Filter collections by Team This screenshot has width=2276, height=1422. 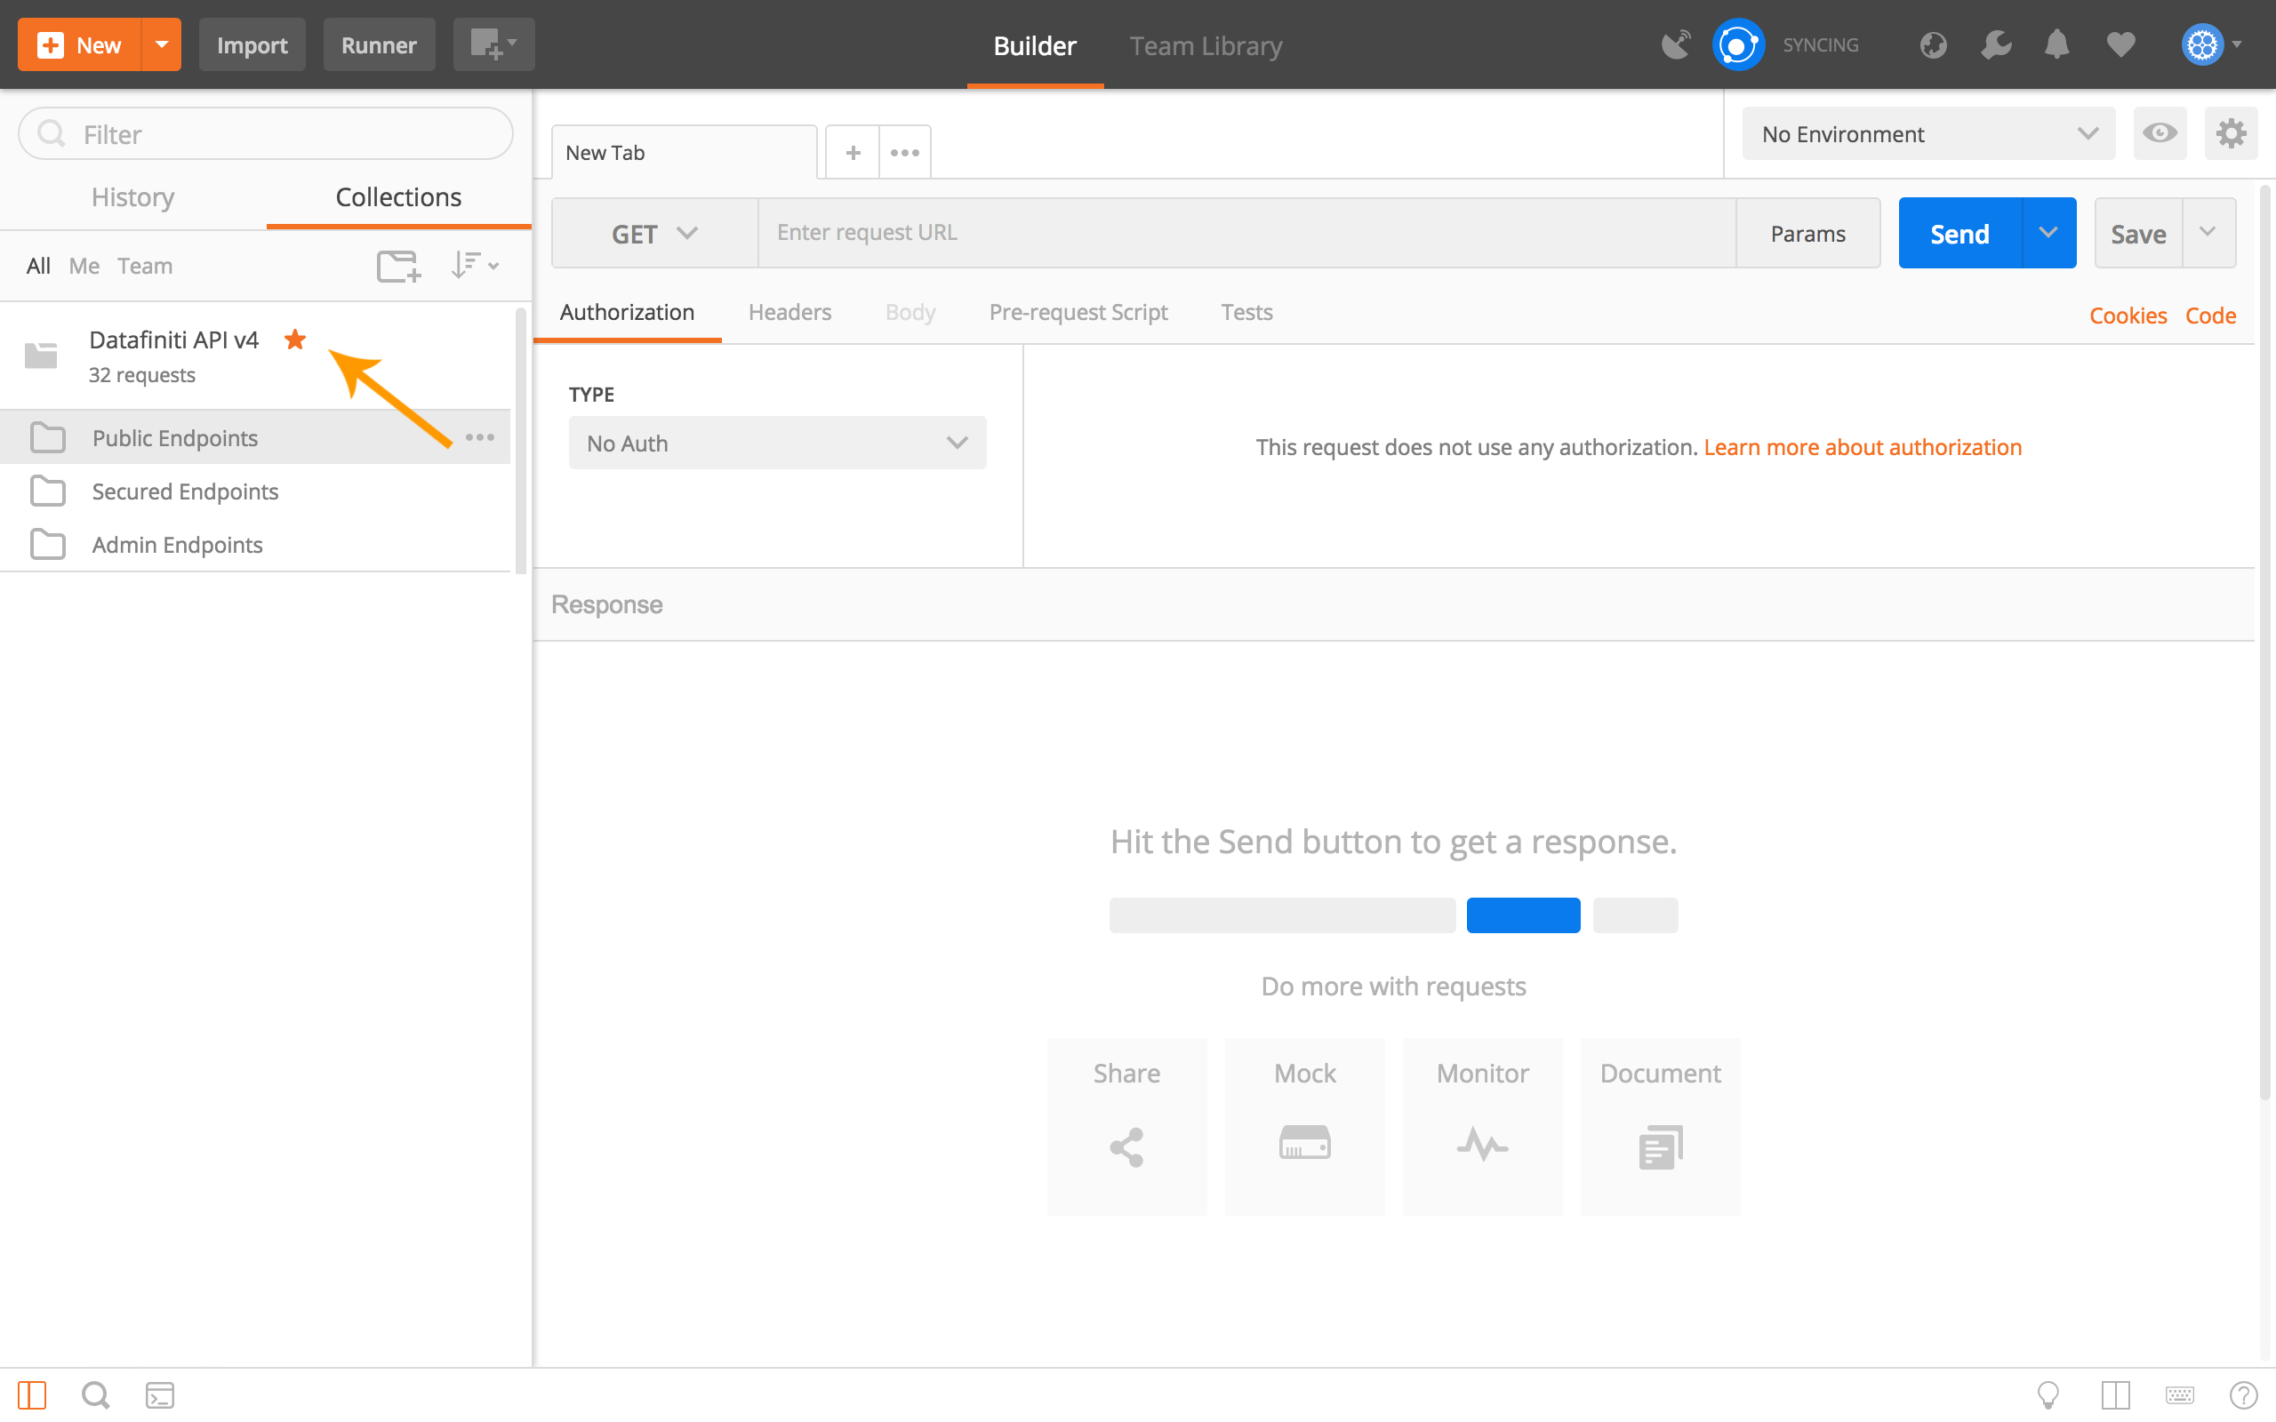click(x=145, y=266)
